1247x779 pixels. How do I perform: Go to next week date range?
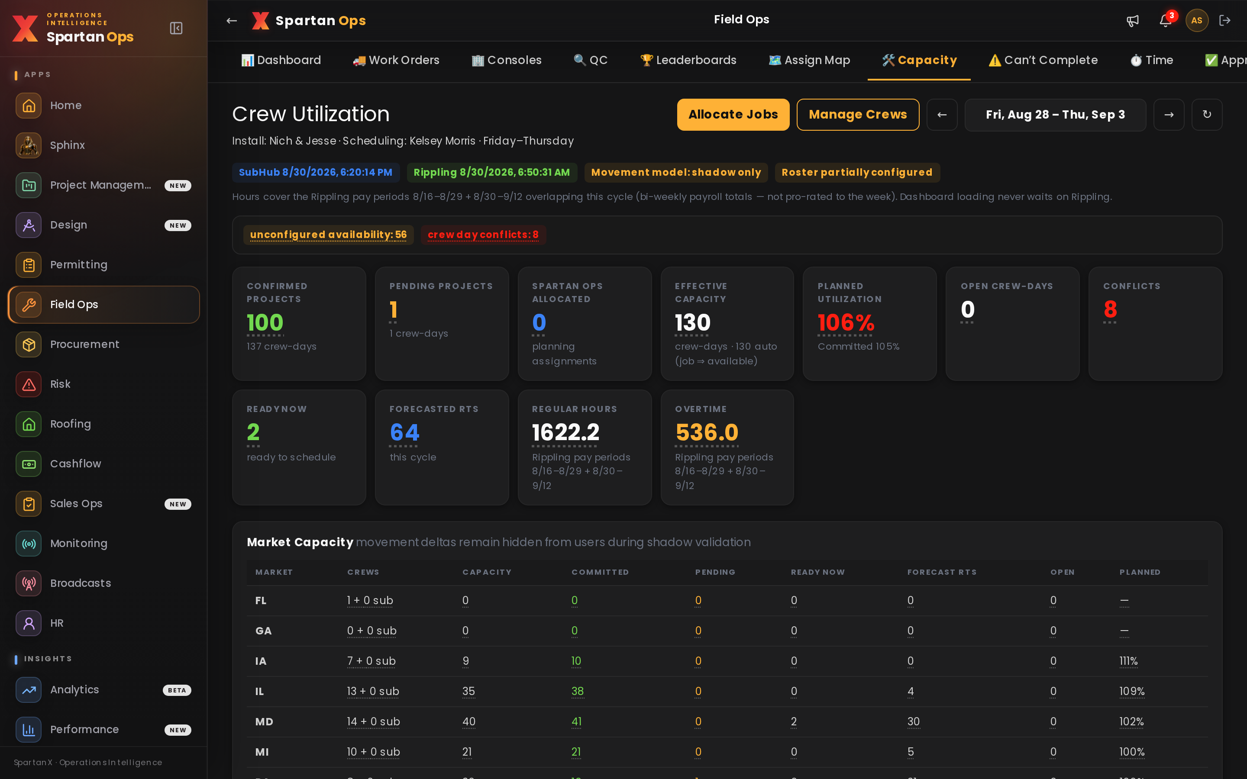[1169, 114]
